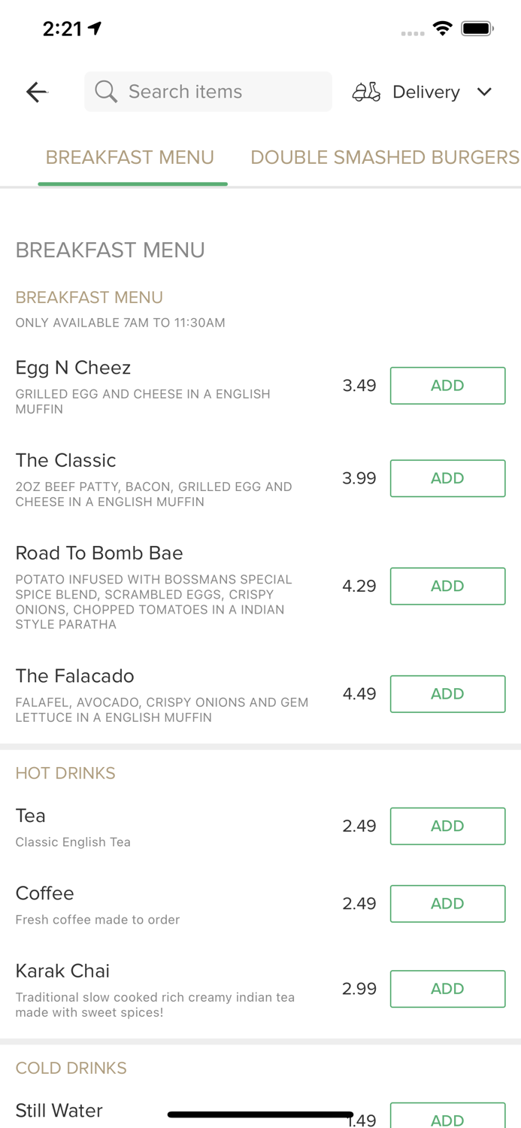The height and width of the screenshot is (1128, 521).
Task: Add Coffee to the order
Action: click(447, 903)
